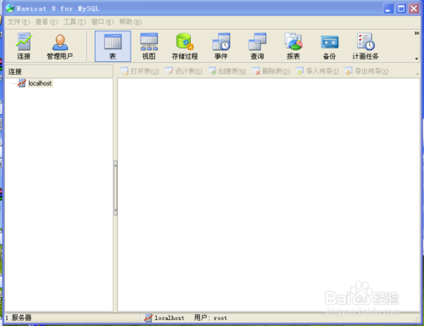The width and height of the screenshot is (424, 326).
Task: Select the 报表 reports icon
Action: coord(293,47)
